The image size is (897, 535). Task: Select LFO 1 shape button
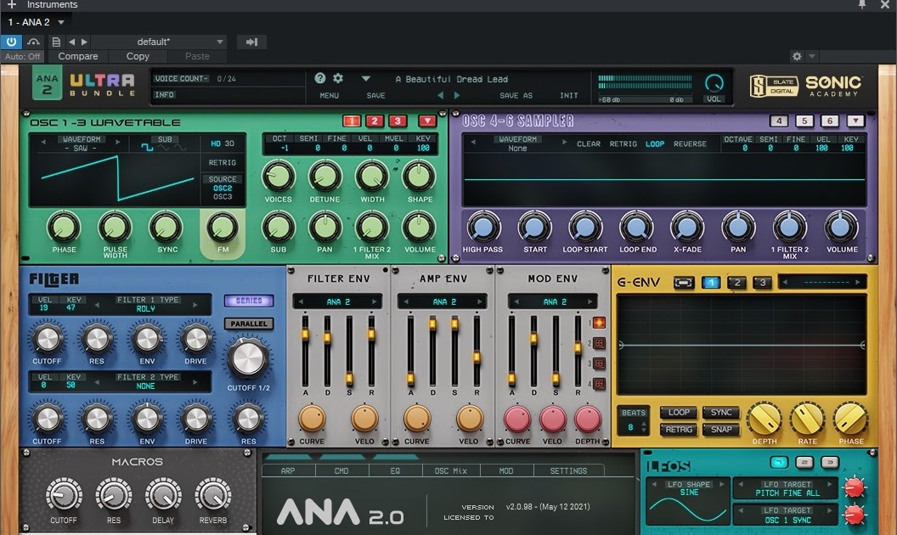[779, 462]
